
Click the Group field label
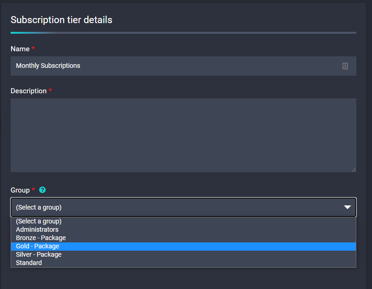tap(20, 190)
